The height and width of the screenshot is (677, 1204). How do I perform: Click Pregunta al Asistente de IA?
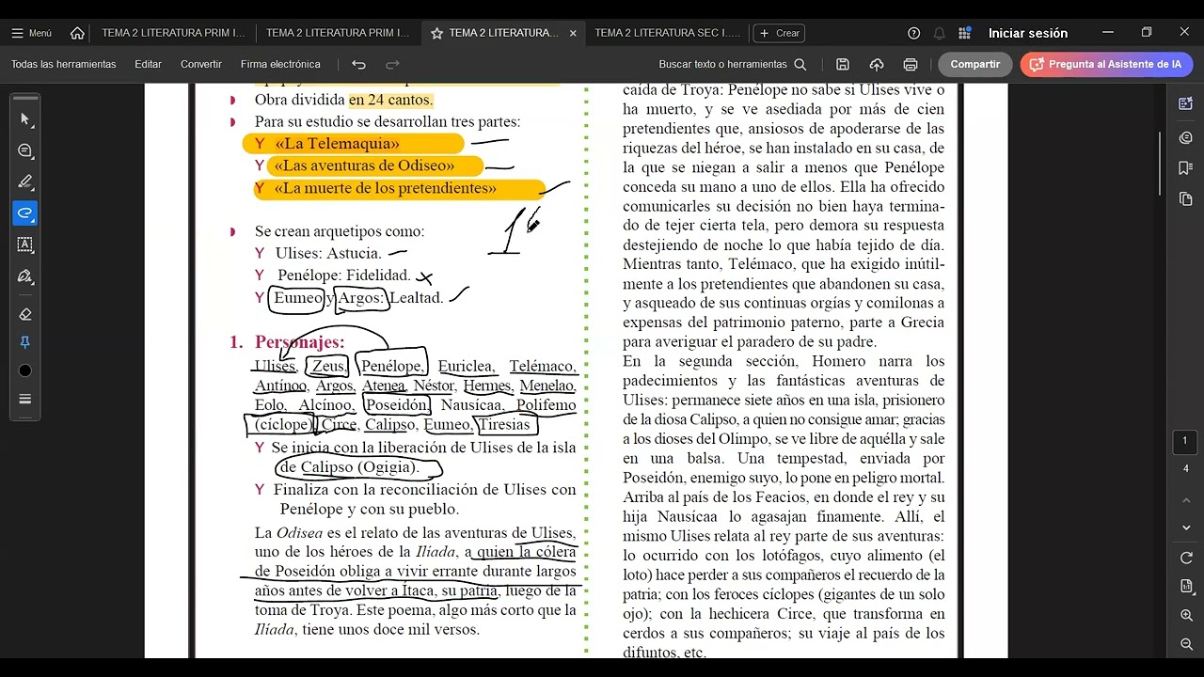[x=1106, y=64]
